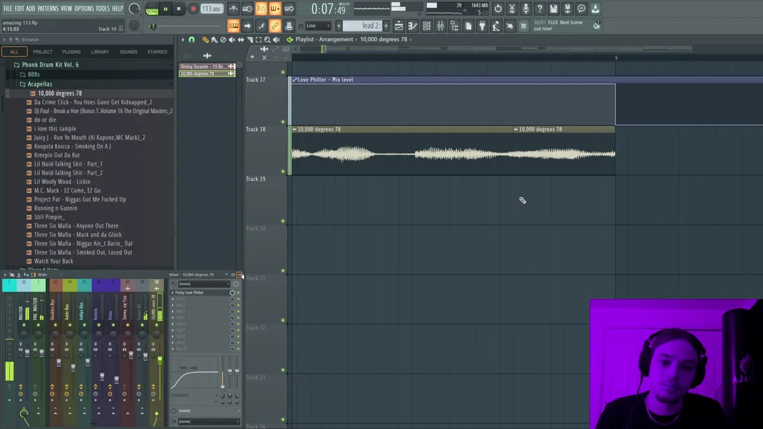Viewport: 763px width, 429px height.
Task: Click the tempo 113.000 field
Action: coord(211,9)
